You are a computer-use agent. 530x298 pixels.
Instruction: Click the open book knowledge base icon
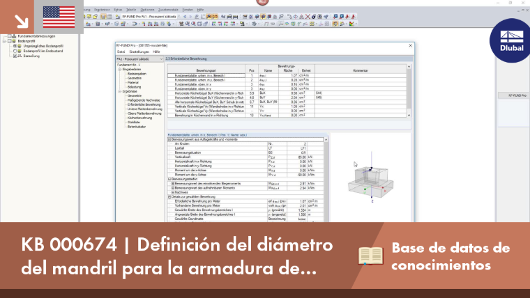[x=370, y=256]
